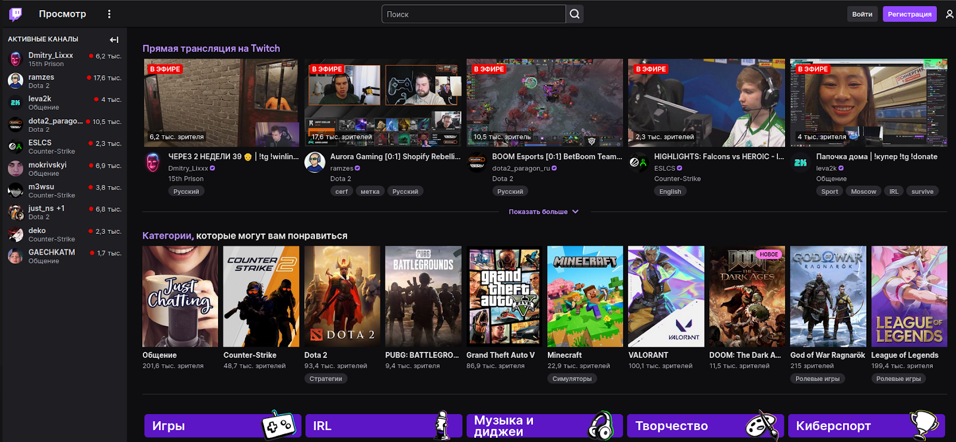Image resolution: width=956 pixels, height=442 pixels.
Task: Open mokrivskyi avatar in sidebar
Action: click(x=16, y=169)
